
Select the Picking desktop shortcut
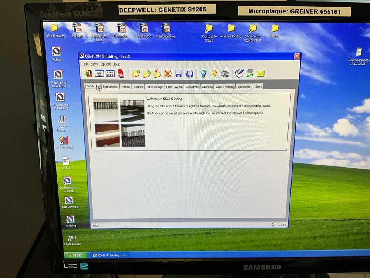pyautogui.click(x=57, y=54)
